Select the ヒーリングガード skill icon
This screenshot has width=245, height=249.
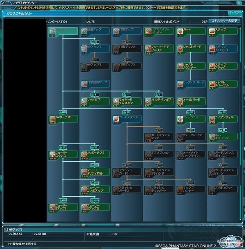pos(180,84)
